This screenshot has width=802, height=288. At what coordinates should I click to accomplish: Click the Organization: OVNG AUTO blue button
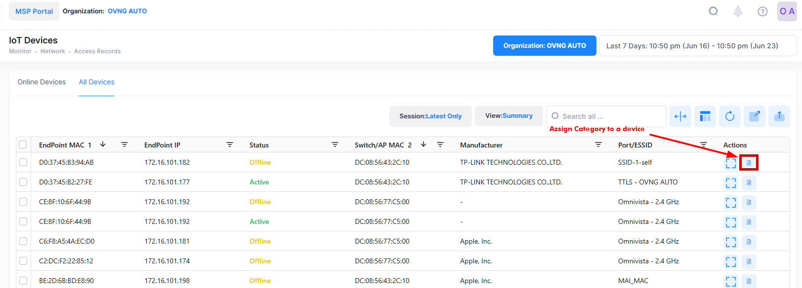545,46
